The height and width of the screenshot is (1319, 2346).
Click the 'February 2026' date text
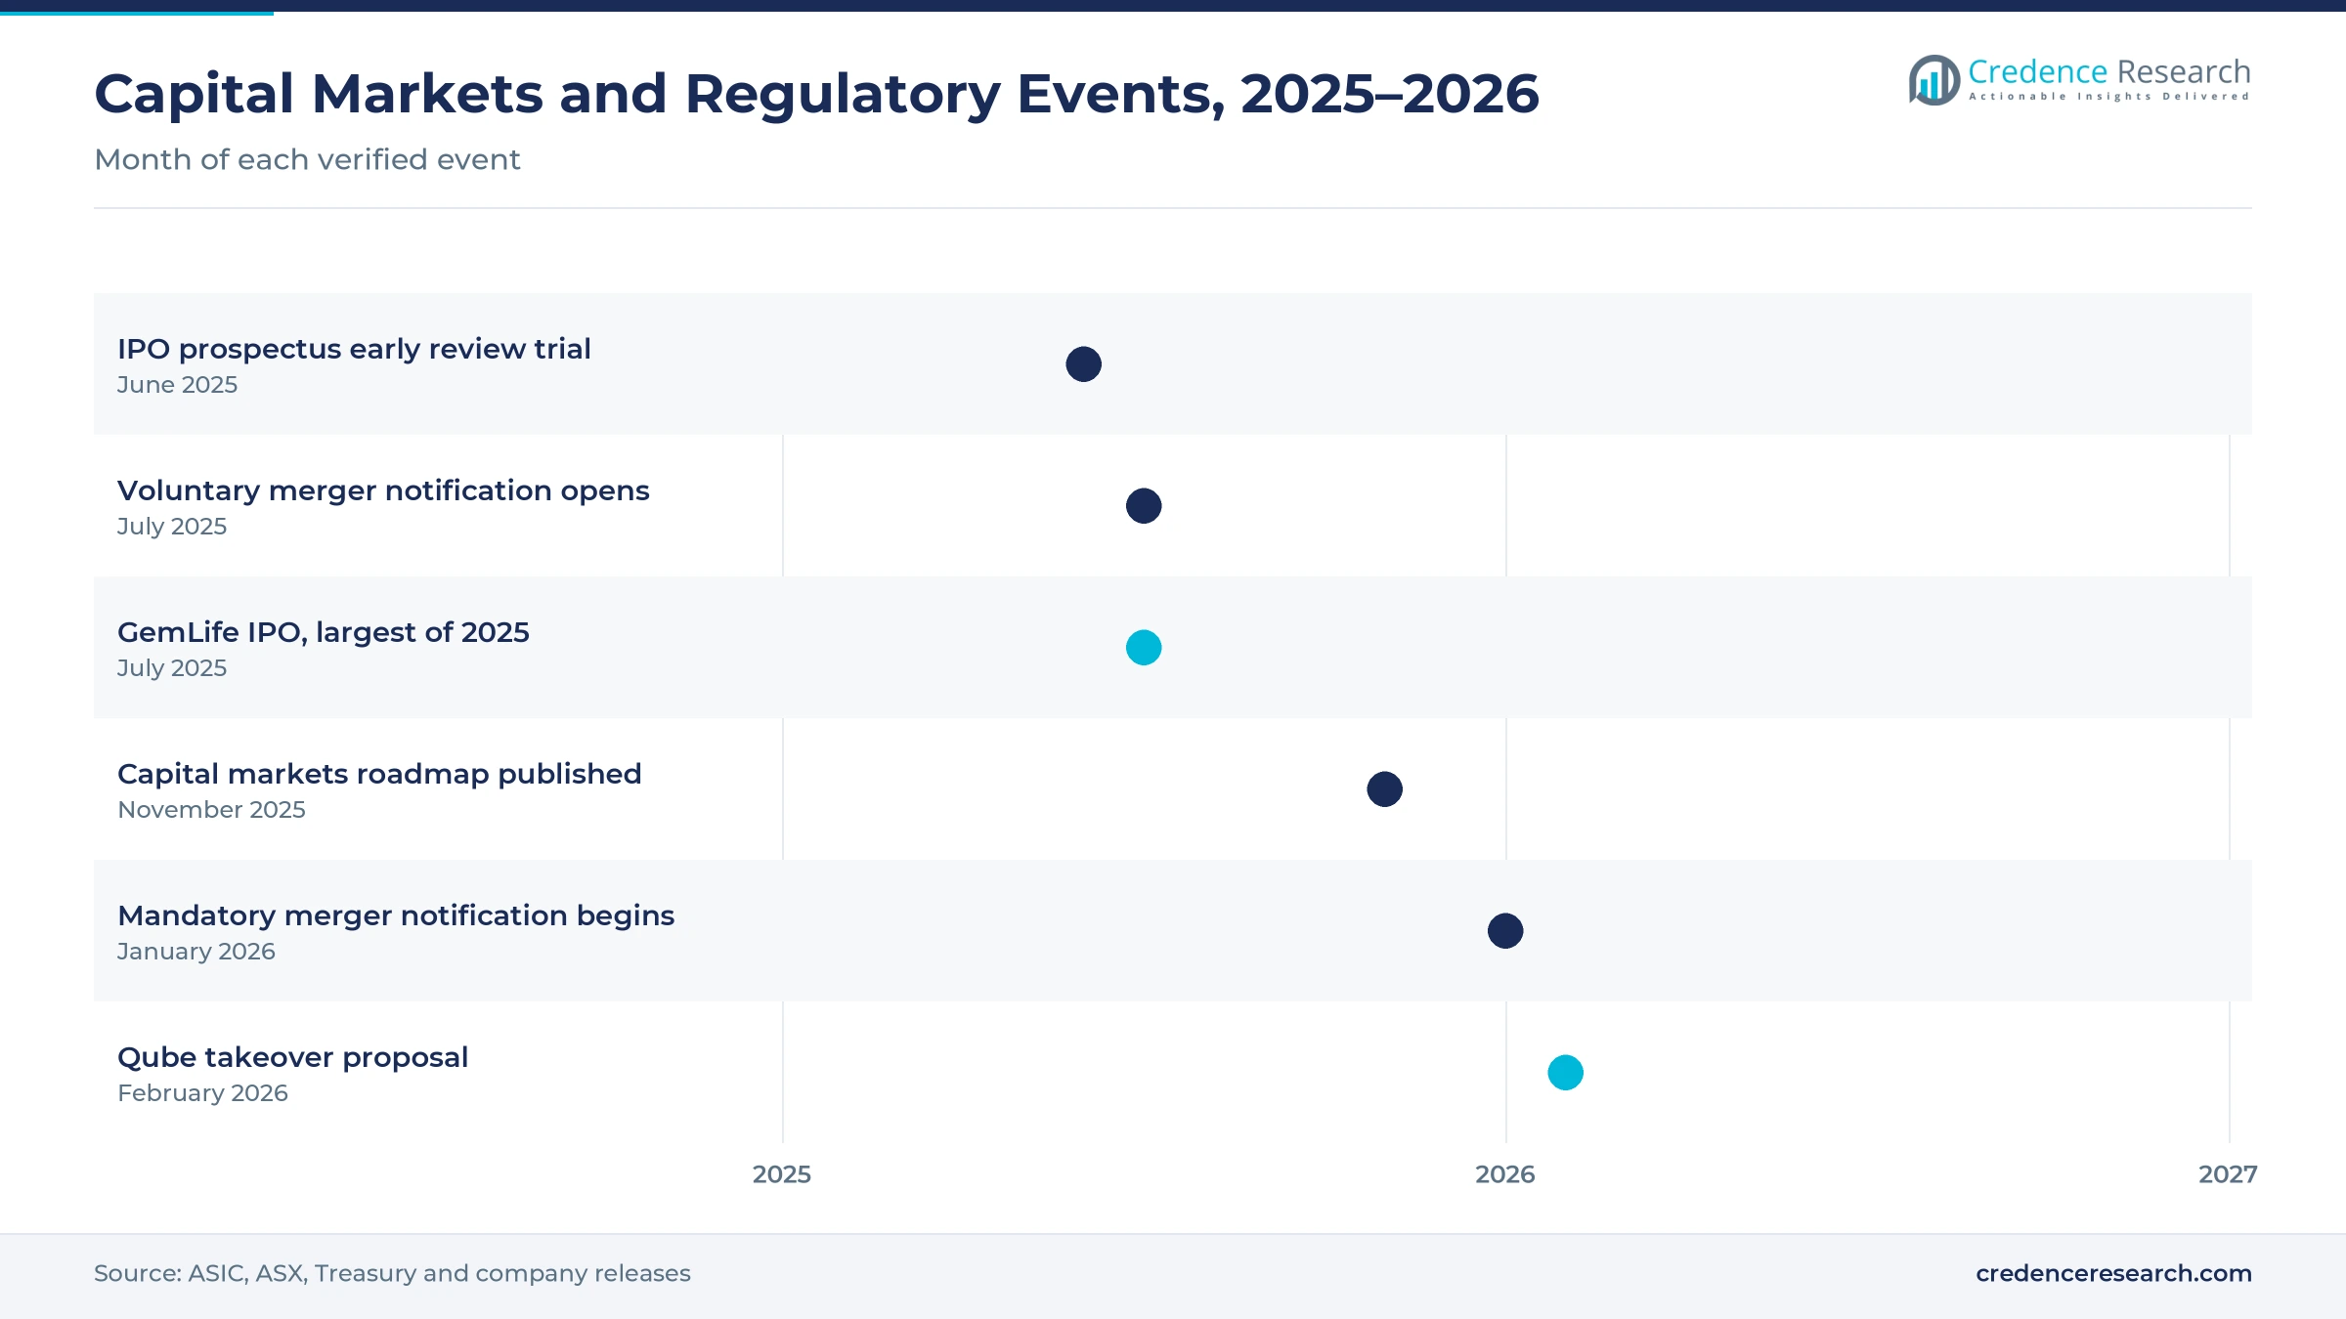[x=202, y=1093]
